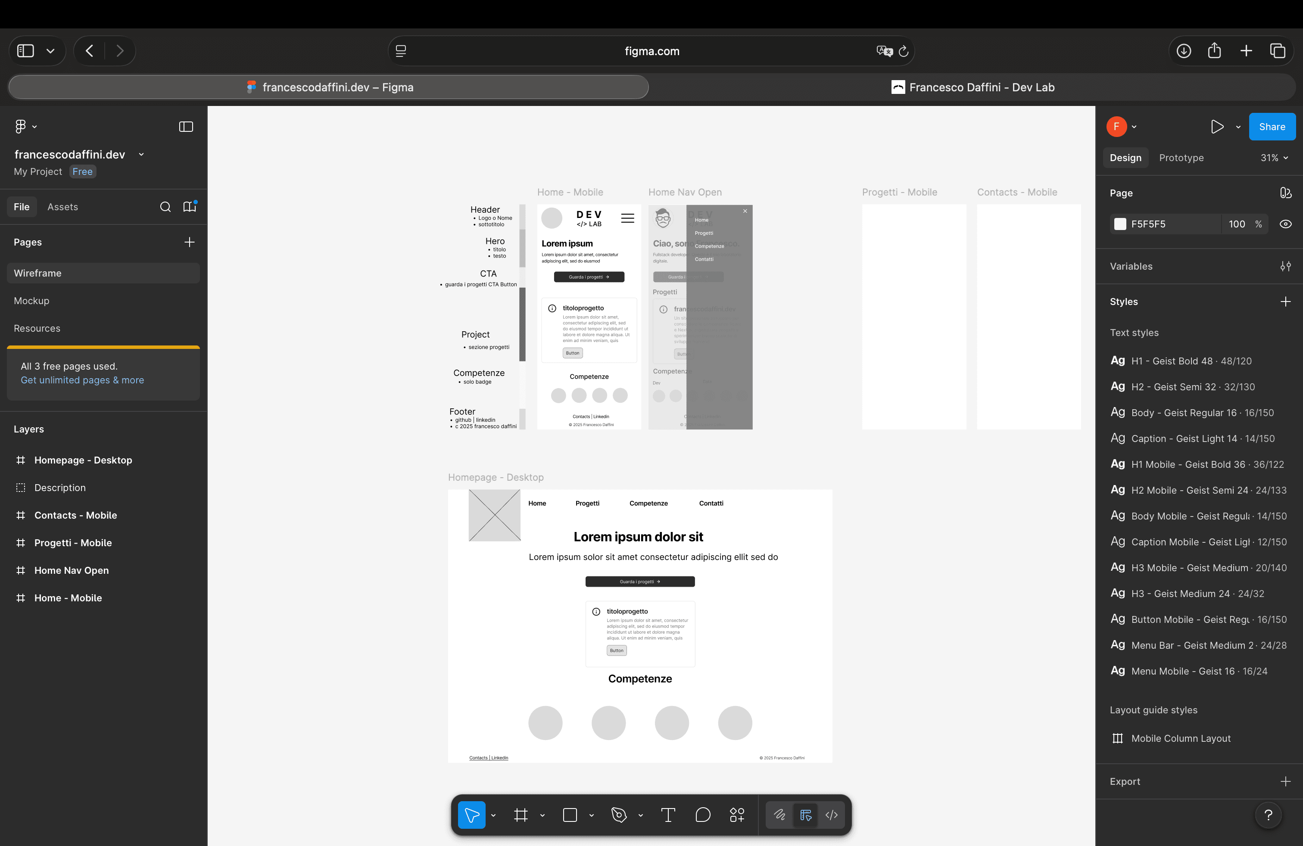Viewport: 1303px width, 846px height.
Task: Open the 31% zoom dropdown
Action: tap(1275, 158)
